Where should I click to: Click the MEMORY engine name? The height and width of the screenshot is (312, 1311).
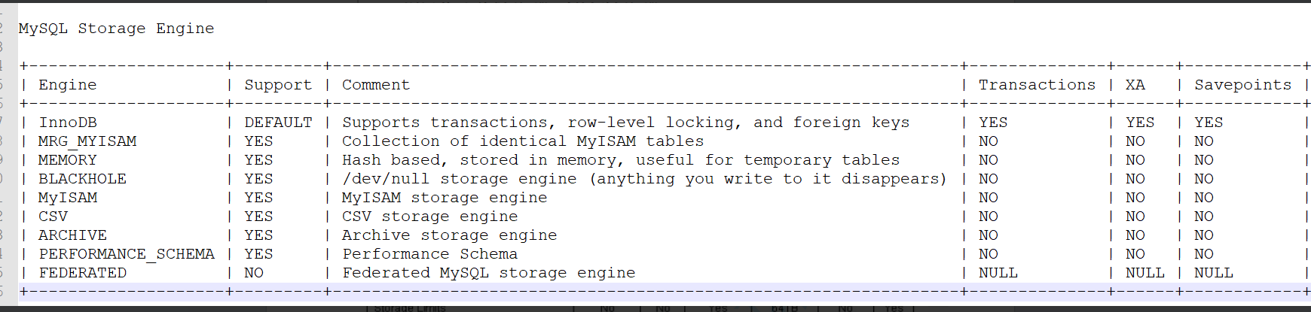pos(68,160)
